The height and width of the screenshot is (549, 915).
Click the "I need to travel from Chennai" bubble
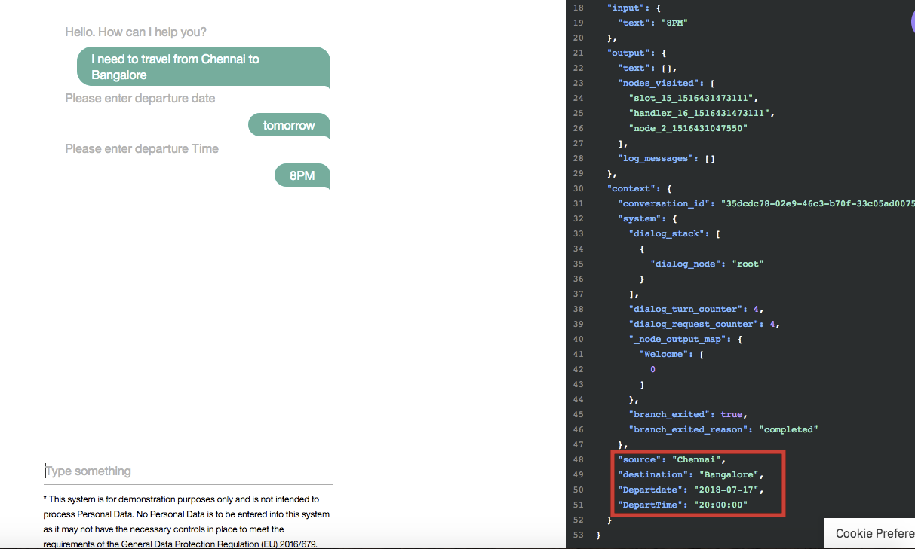[203, 67]
